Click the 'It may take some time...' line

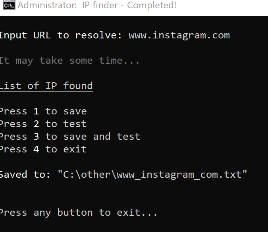(x=69, y=61)
